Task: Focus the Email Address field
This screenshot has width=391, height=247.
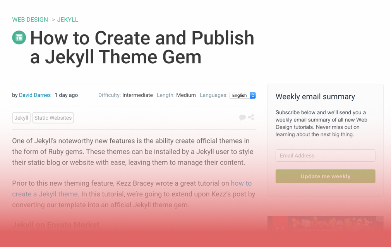Action: pos(325,156)
